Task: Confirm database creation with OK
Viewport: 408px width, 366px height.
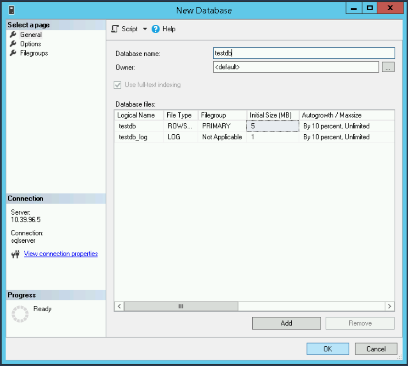Action: click(328, 349)
